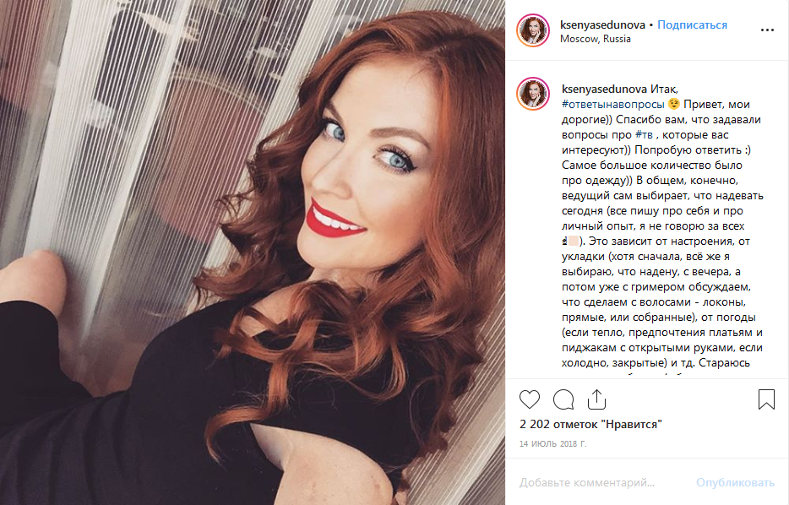The height and width of the screenshot is (505, 789).
Task: Open the #тв hashtag in the caption
Action: 644,135
